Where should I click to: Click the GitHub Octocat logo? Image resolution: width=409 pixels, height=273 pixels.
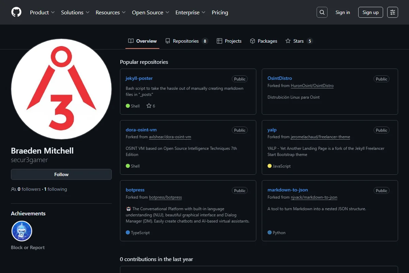[16, 12]
